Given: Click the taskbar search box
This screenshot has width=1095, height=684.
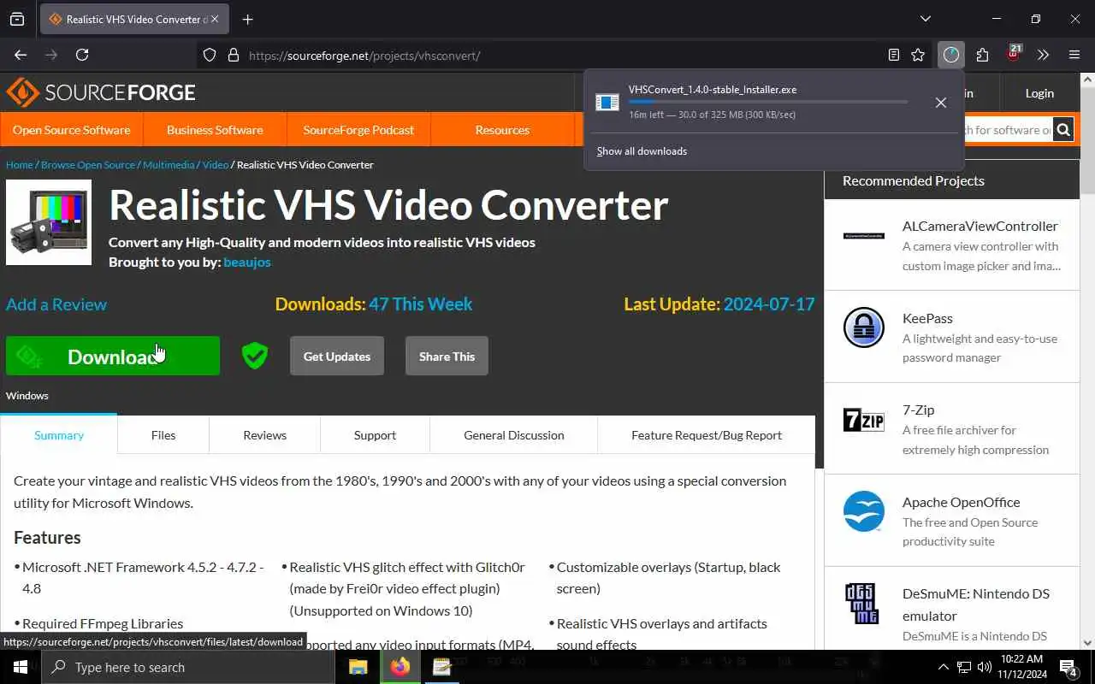Looking at the screenshot, I should [188, 667].
